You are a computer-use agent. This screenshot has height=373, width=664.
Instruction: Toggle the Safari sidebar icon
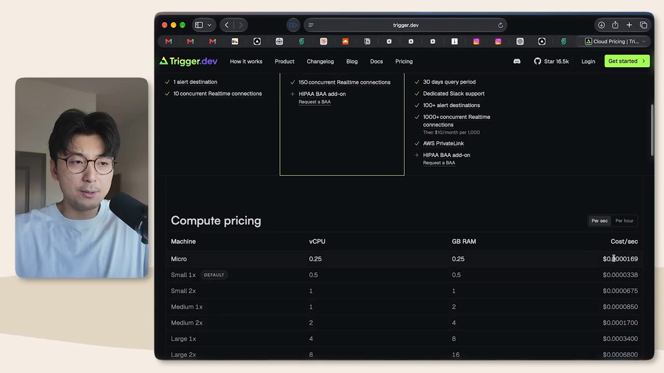click(199, 25)
